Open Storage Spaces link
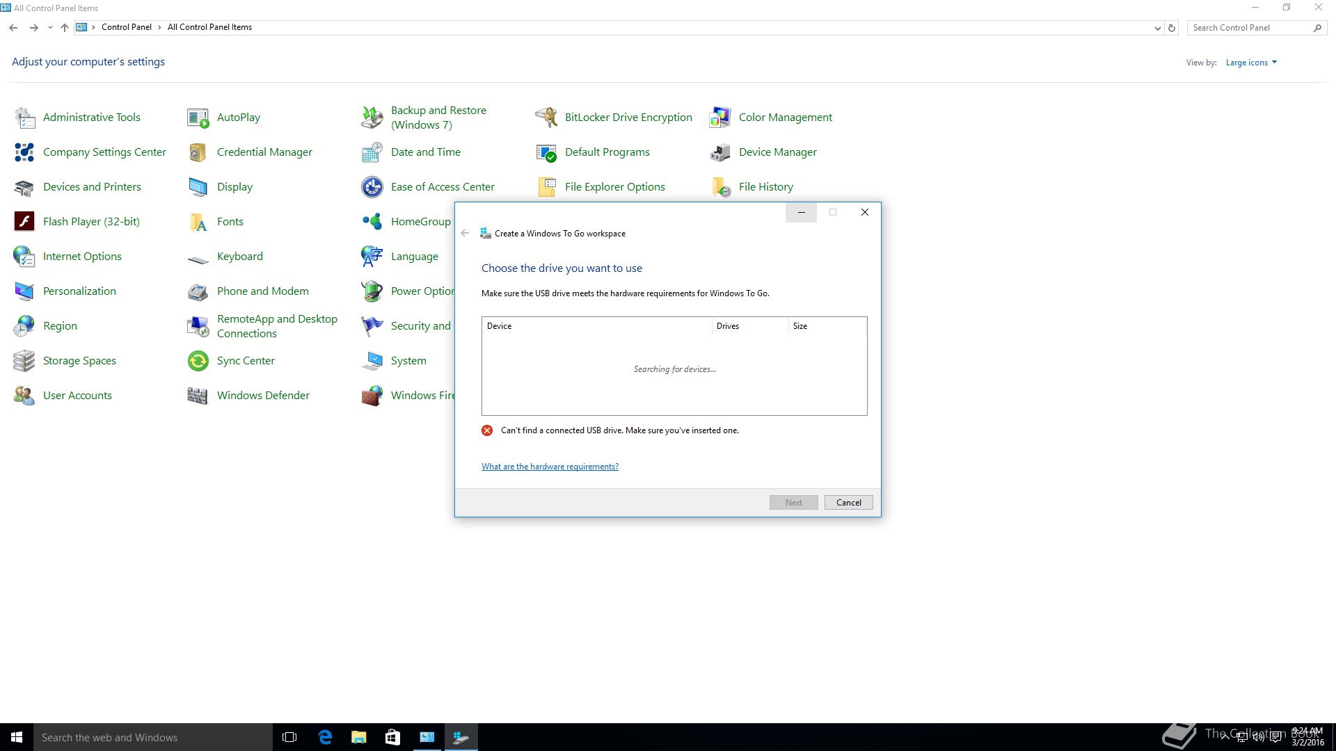Screen dimensions: 1336x751 (79, 361)
